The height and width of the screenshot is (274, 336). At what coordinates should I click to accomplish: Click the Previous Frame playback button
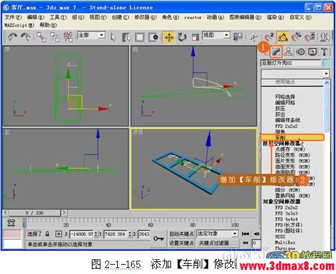(256, 233)
